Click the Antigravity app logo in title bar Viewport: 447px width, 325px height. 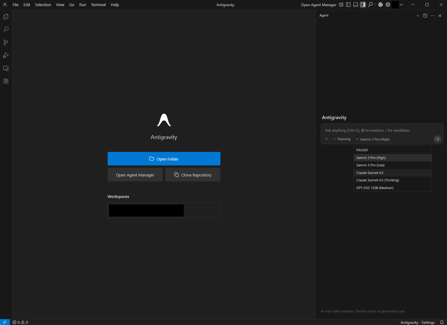(5, 5)
